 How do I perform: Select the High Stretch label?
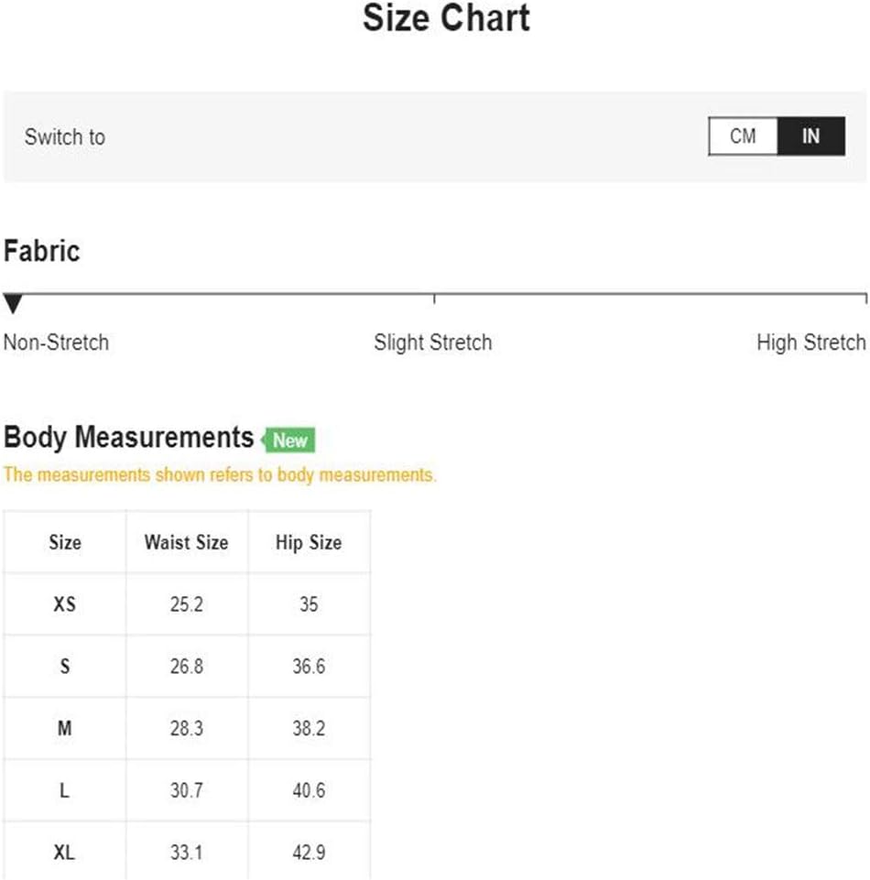[811, 342]
